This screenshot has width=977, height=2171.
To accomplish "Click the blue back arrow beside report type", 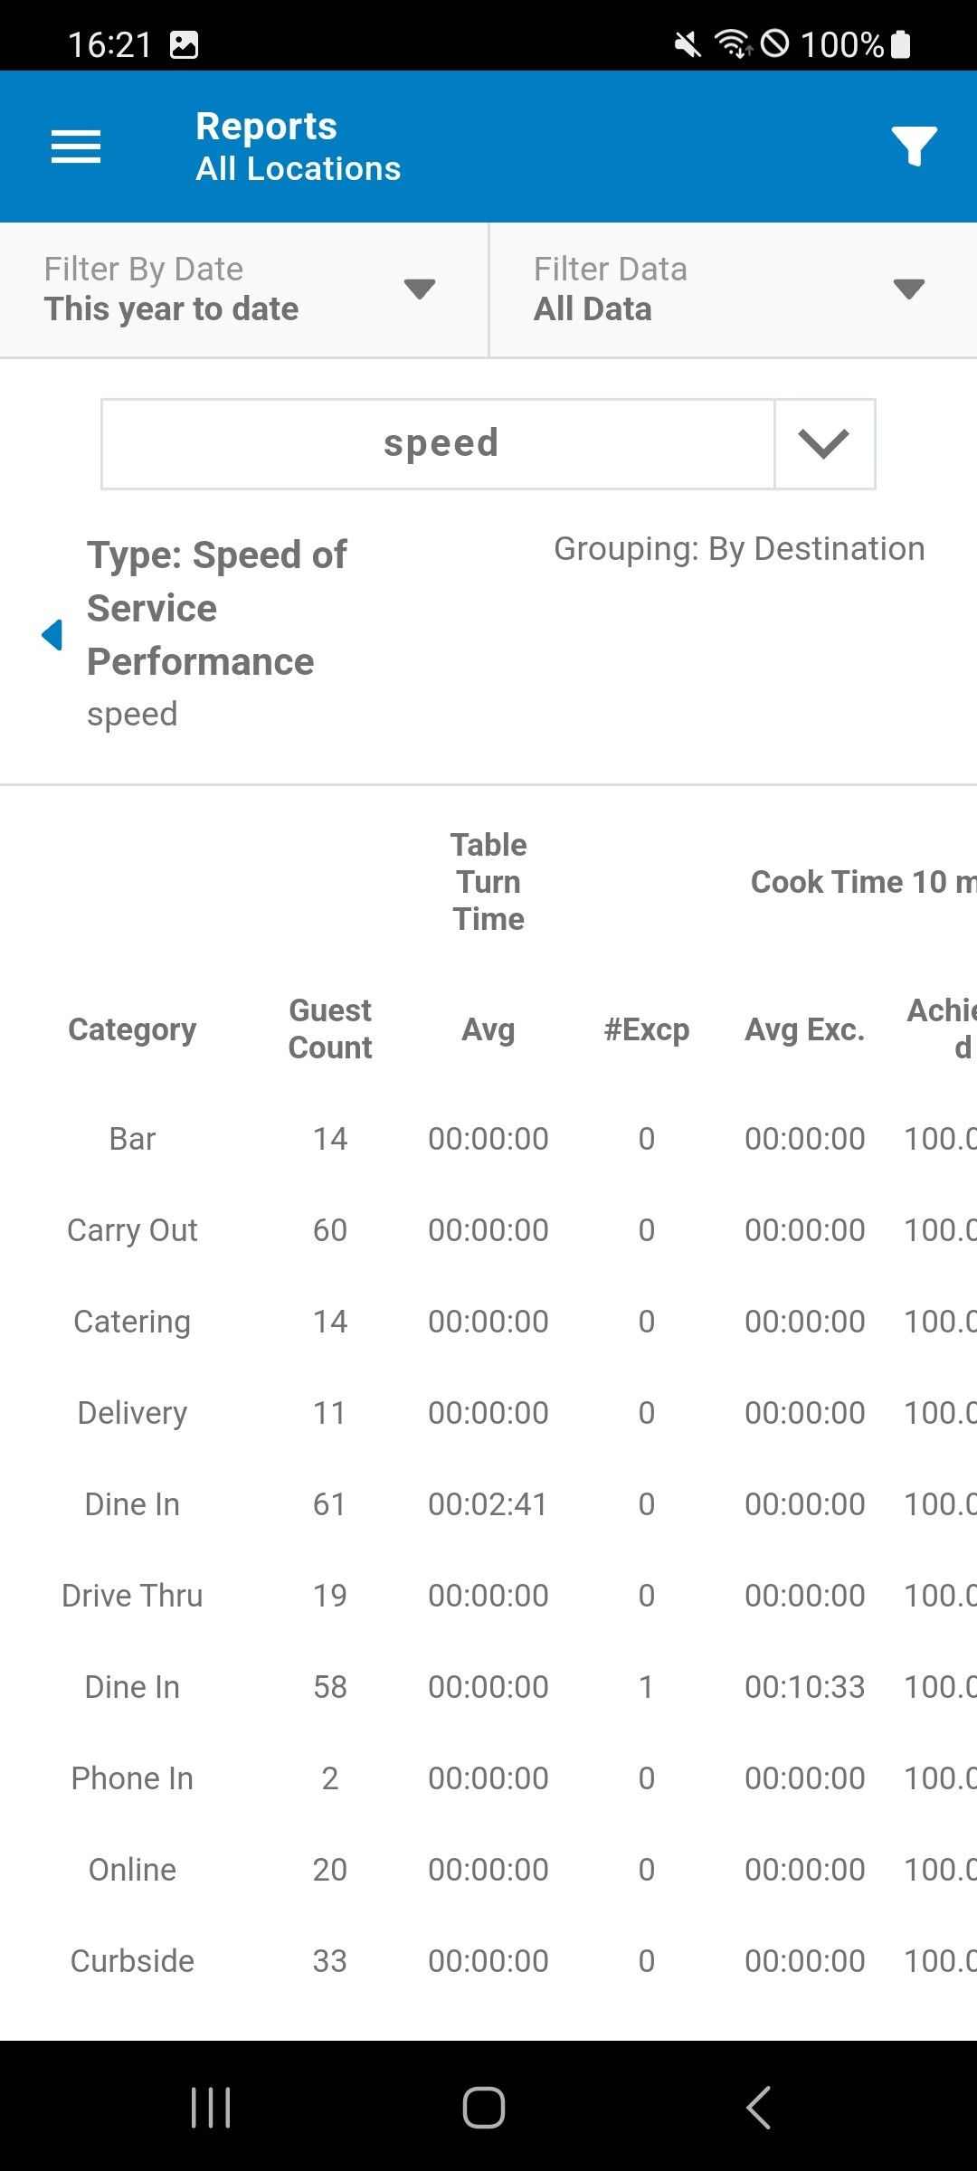I will (x=52, y=635).
